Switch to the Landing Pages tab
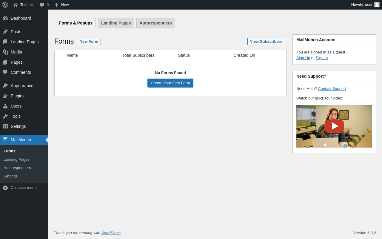This screenshot has height=239, width=382. [x=116, y=23]
